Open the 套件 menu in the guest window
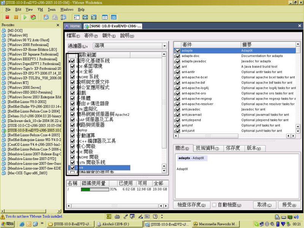Image resolution: width=304 pixels, height=228 pixels. 91,36
